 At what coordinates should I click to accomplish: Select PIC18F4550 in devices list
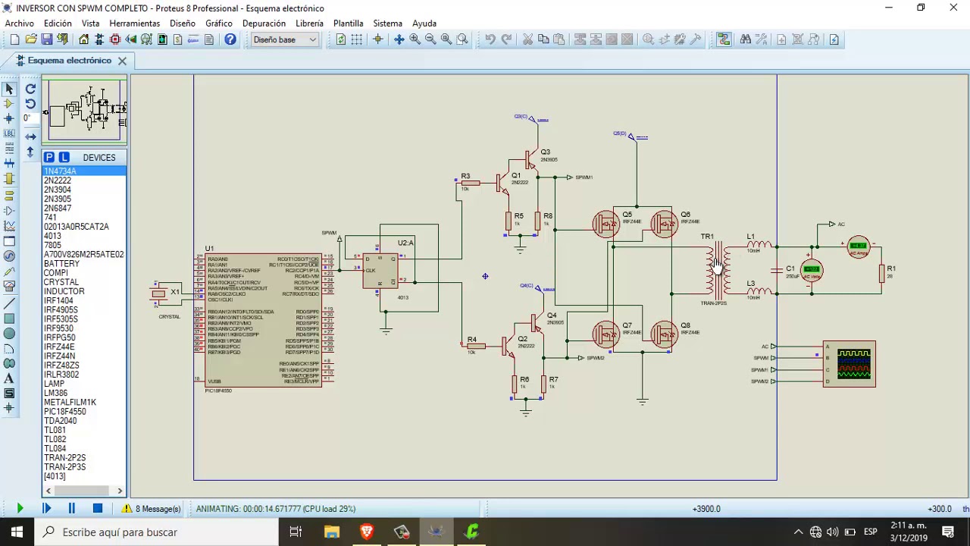(x=84, y=412)
